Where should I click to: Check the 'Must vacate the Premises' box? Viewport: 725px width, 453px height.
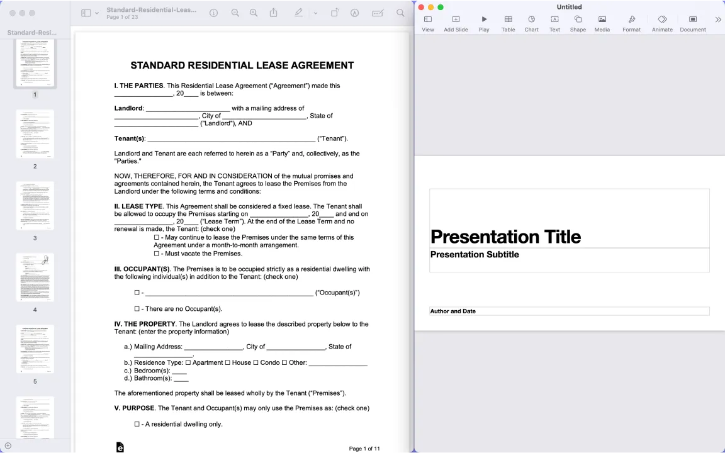tap(156, 254)
